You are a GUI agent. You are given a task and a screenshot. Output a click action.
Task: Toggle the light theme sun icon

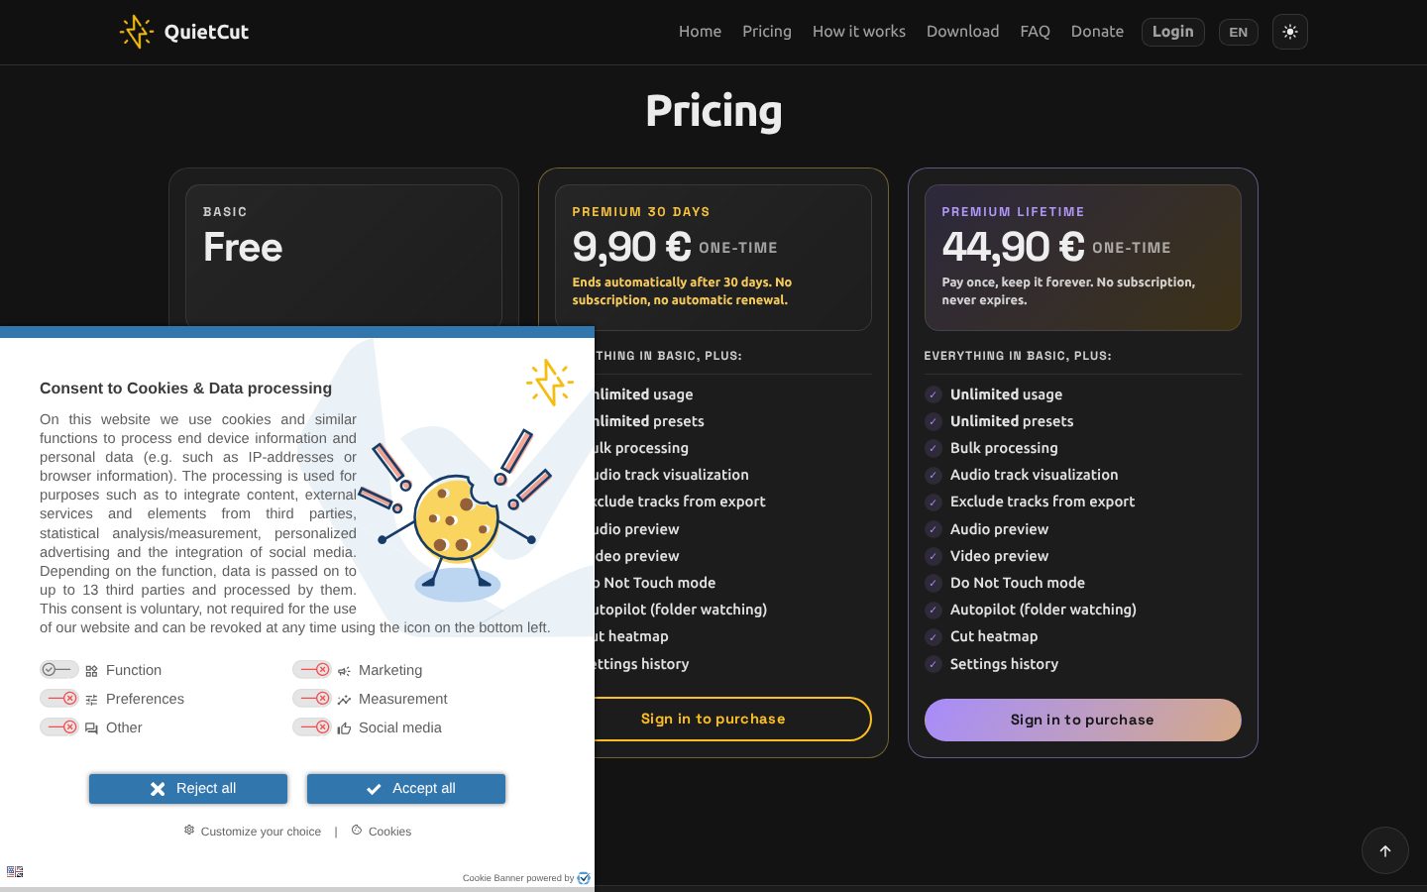tap(1289, 32)
